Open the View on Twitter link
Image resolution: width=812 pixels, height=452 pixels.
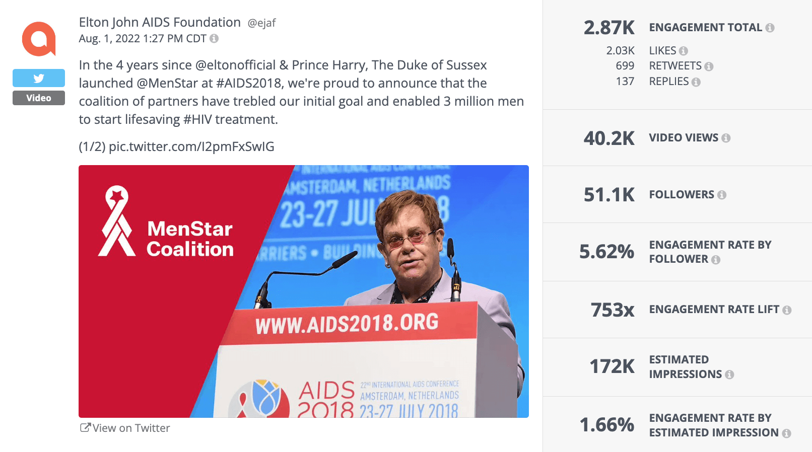125,428
